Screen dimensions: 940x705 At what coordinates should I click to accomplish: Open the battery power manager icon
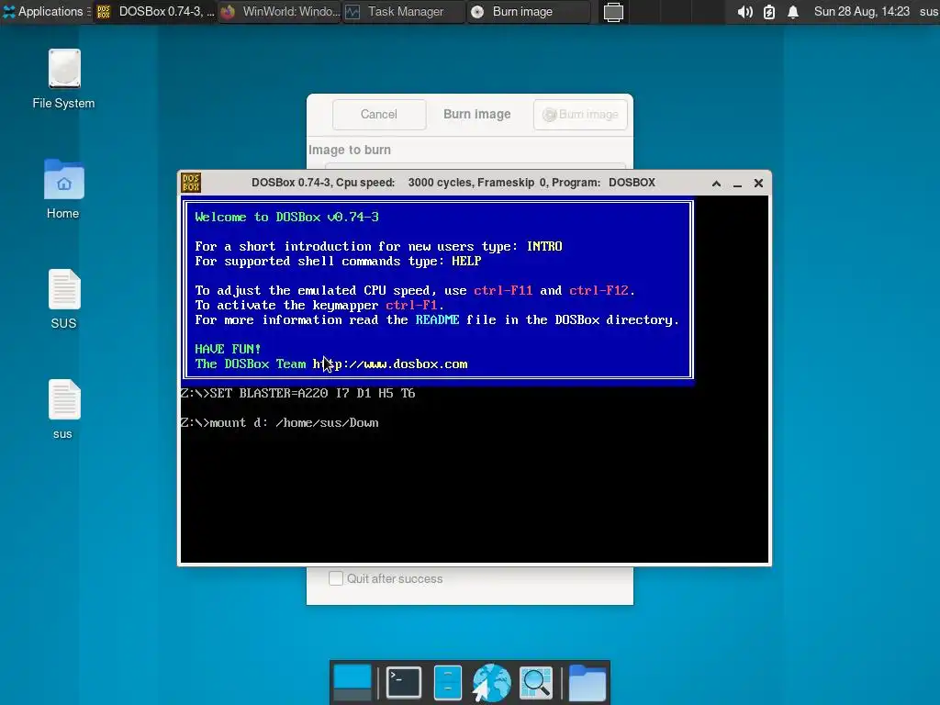point(769,12)
